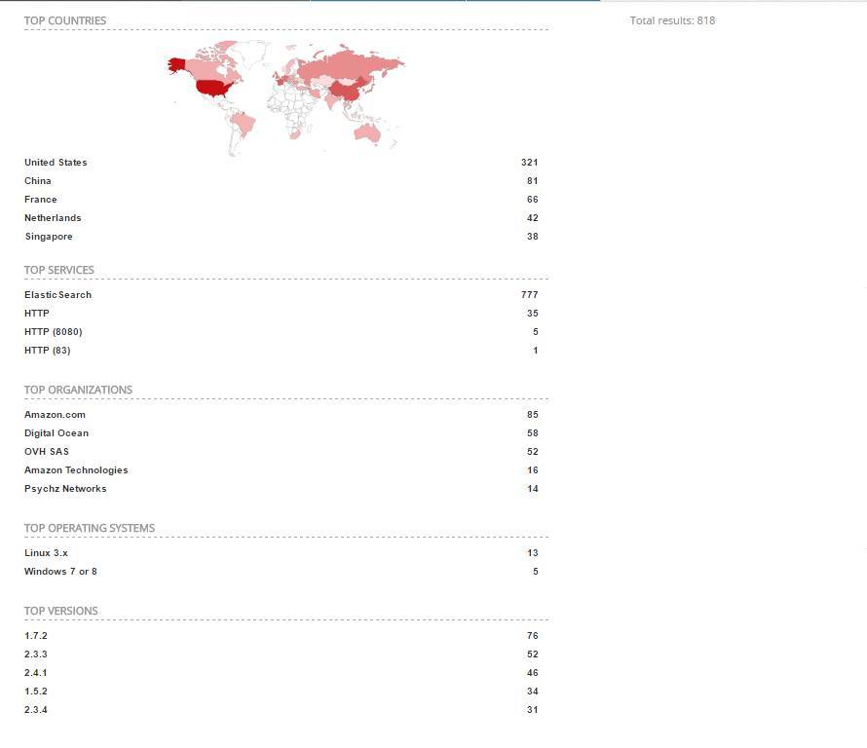Click the TOP COUNTRIES heading
867x748 pixels.
[x=64, y=20]
